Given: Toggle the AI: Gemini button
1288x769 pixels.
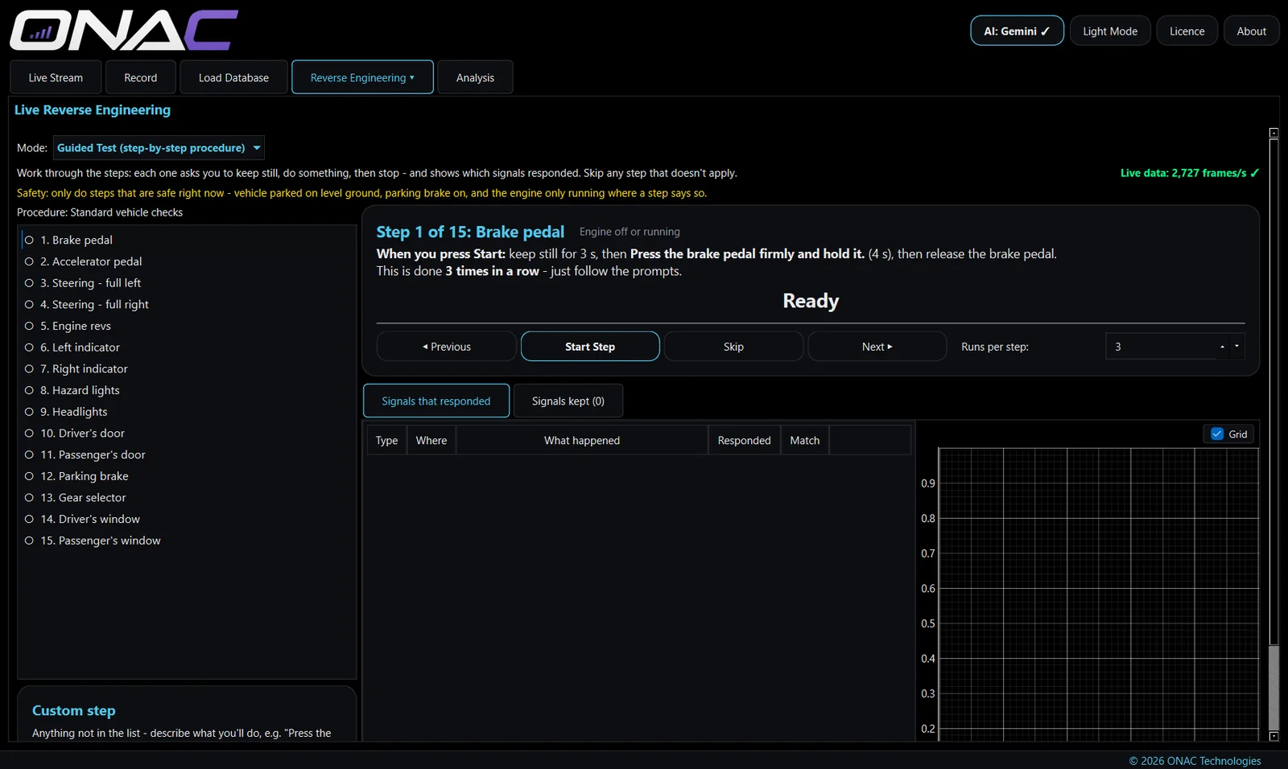Looking at the screenshot, I should pyautogui.click(x=1017, y=31).
